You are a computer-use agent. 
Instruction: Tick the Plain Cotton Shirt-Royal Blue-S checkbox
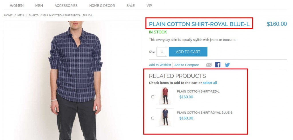pos(153,118)
